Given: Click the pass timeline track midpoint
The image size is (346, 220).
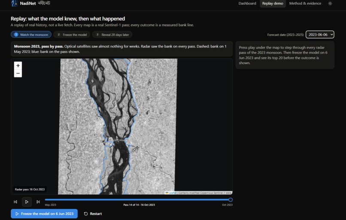Looking at the screenshot, I should [138, 200].
